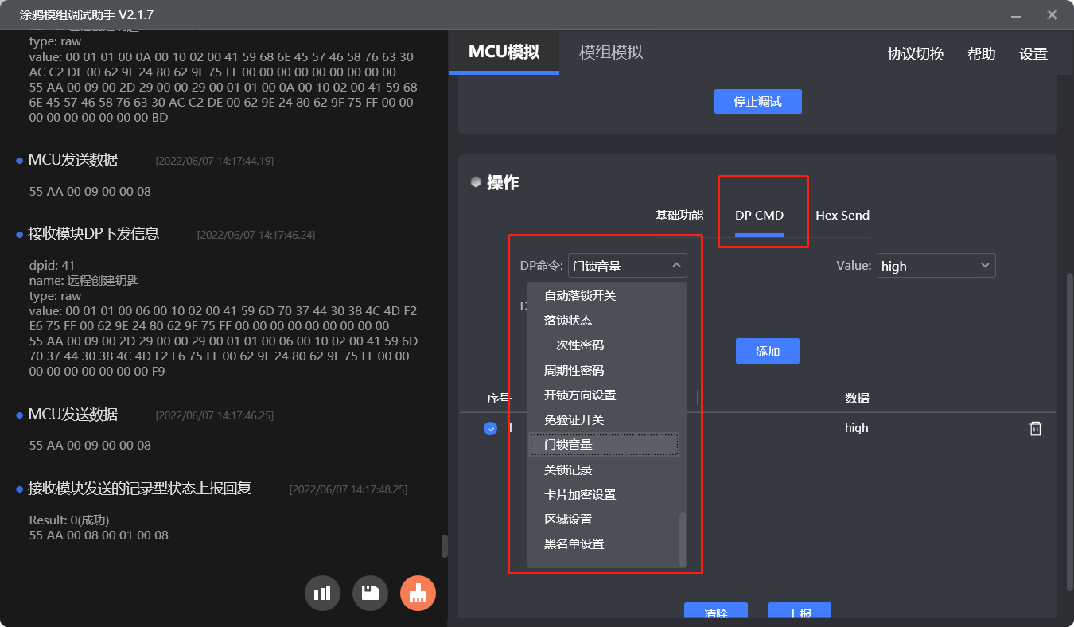Open the 设置 menu
Screen dimensions: 1074x627
point(1033,54)
